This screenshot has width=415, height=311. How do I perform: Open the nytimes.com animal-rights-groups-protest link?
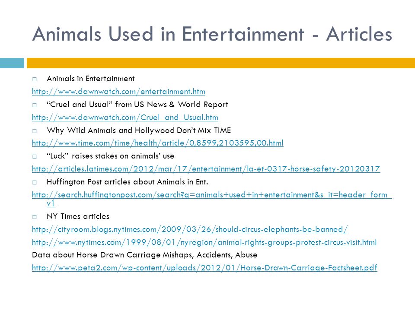pyautogui.click(x=204, y=242)
